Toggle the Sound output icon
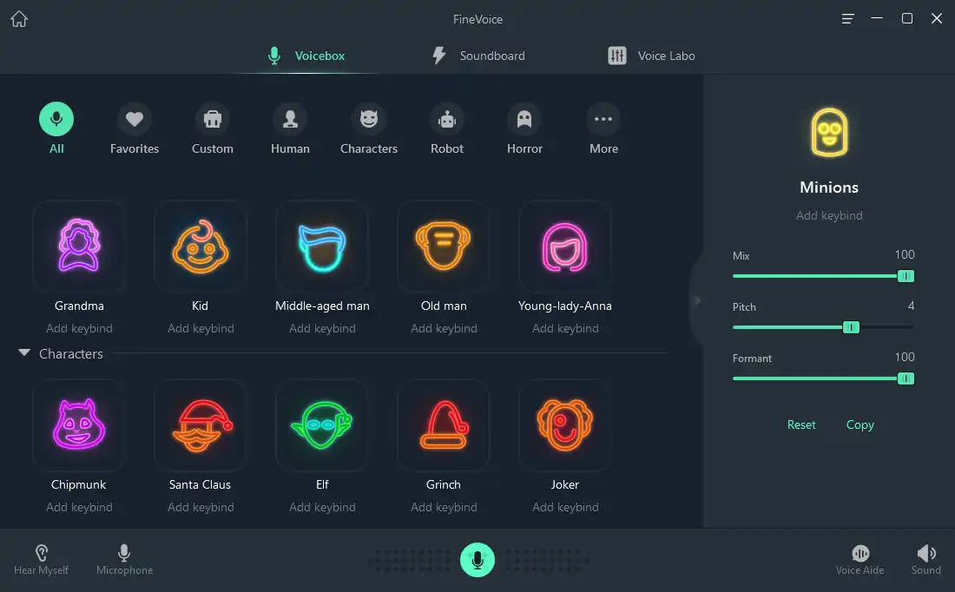The width and height of the screenshot is (955, 592). (925, 560)
